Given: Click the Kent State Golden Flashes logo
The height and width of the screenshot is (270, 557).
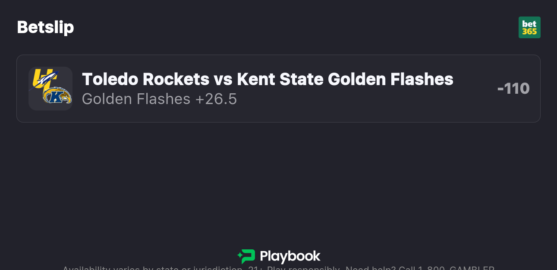Looking at the screenshot, I should coord(57,96).
